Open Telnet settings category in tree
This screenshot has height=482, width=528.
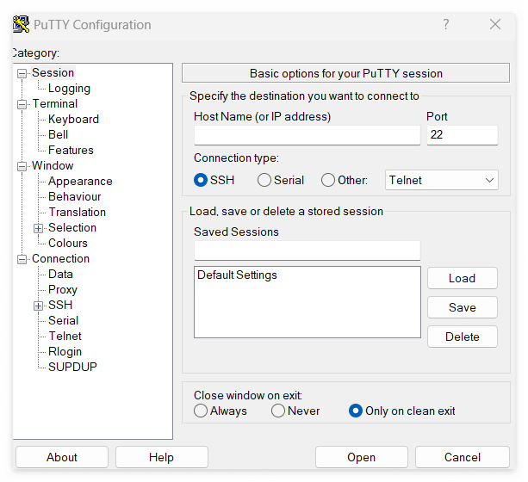click(65, 336)
